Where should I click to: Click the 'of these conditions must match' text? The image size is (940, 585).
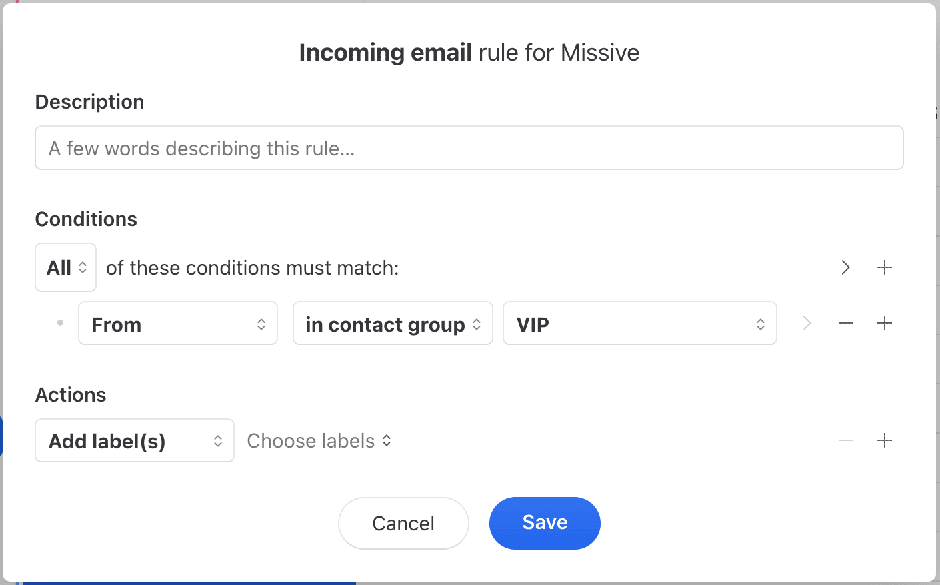point(252,268)
